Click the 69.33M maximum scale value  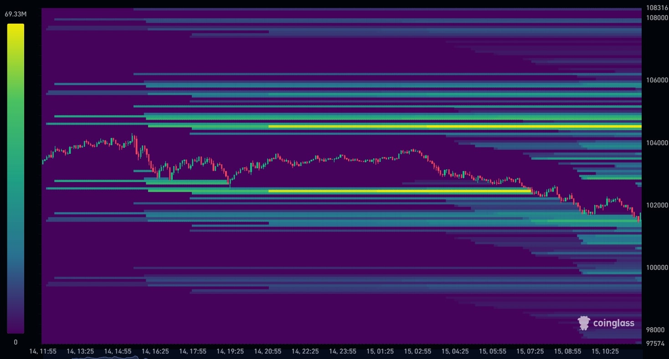[15, 15]
